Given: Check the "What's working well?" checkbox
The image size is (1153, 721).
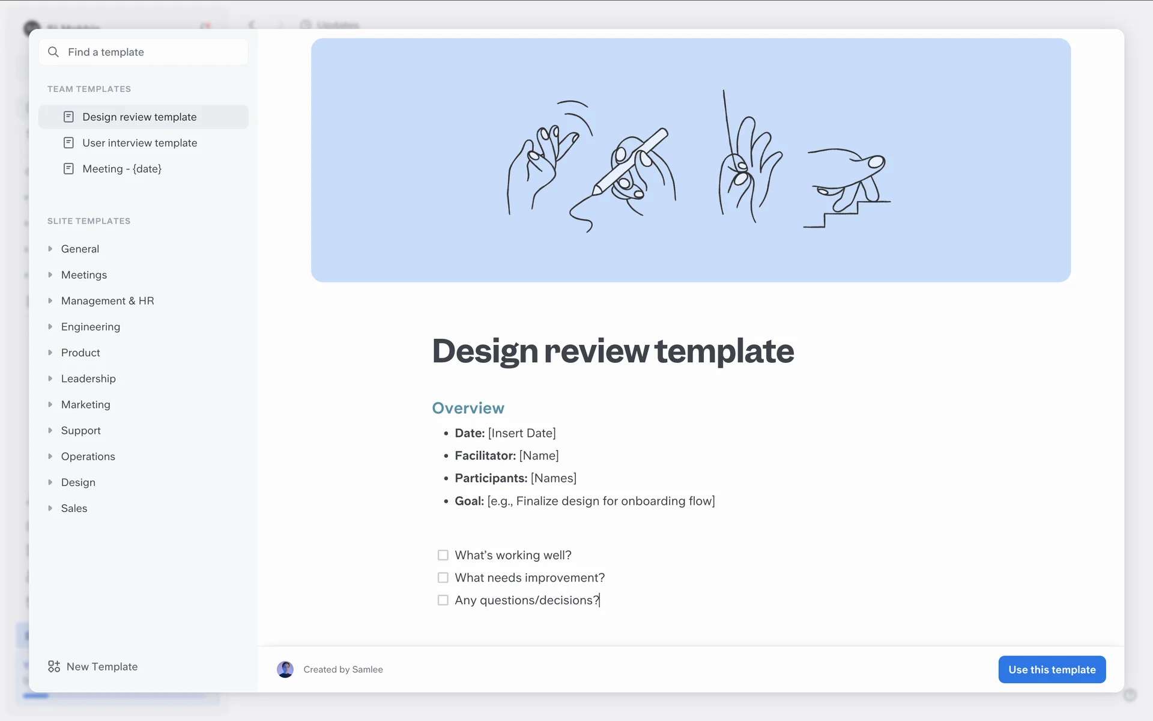Looking at the screenshot, I should click(443, 555).
